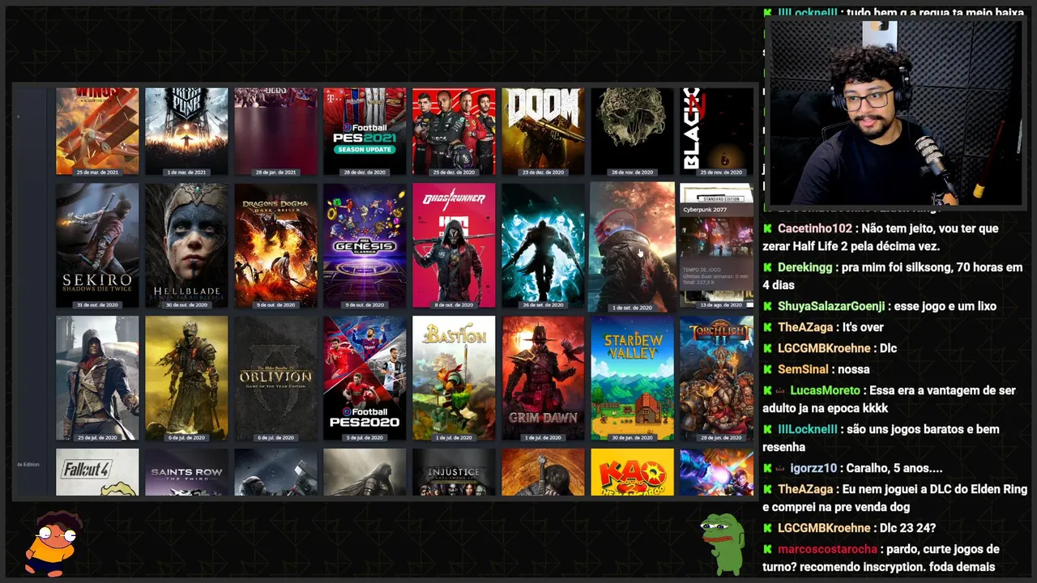Click IIILockneIII beside "são uns jogos baratos"

click(808, 429)
